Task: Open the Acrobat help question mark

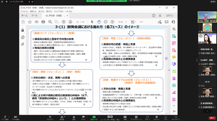Action: 154,16
